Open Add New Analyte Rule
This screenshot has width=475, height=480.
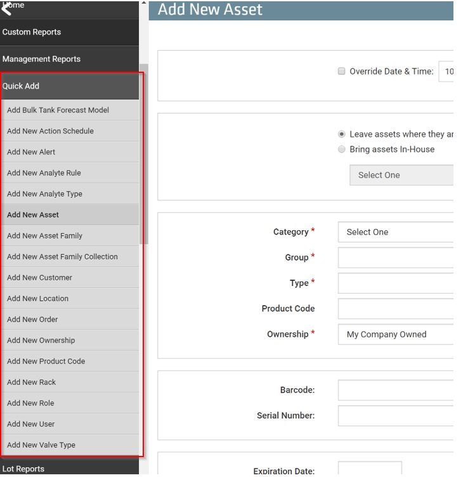click(70, 173)
